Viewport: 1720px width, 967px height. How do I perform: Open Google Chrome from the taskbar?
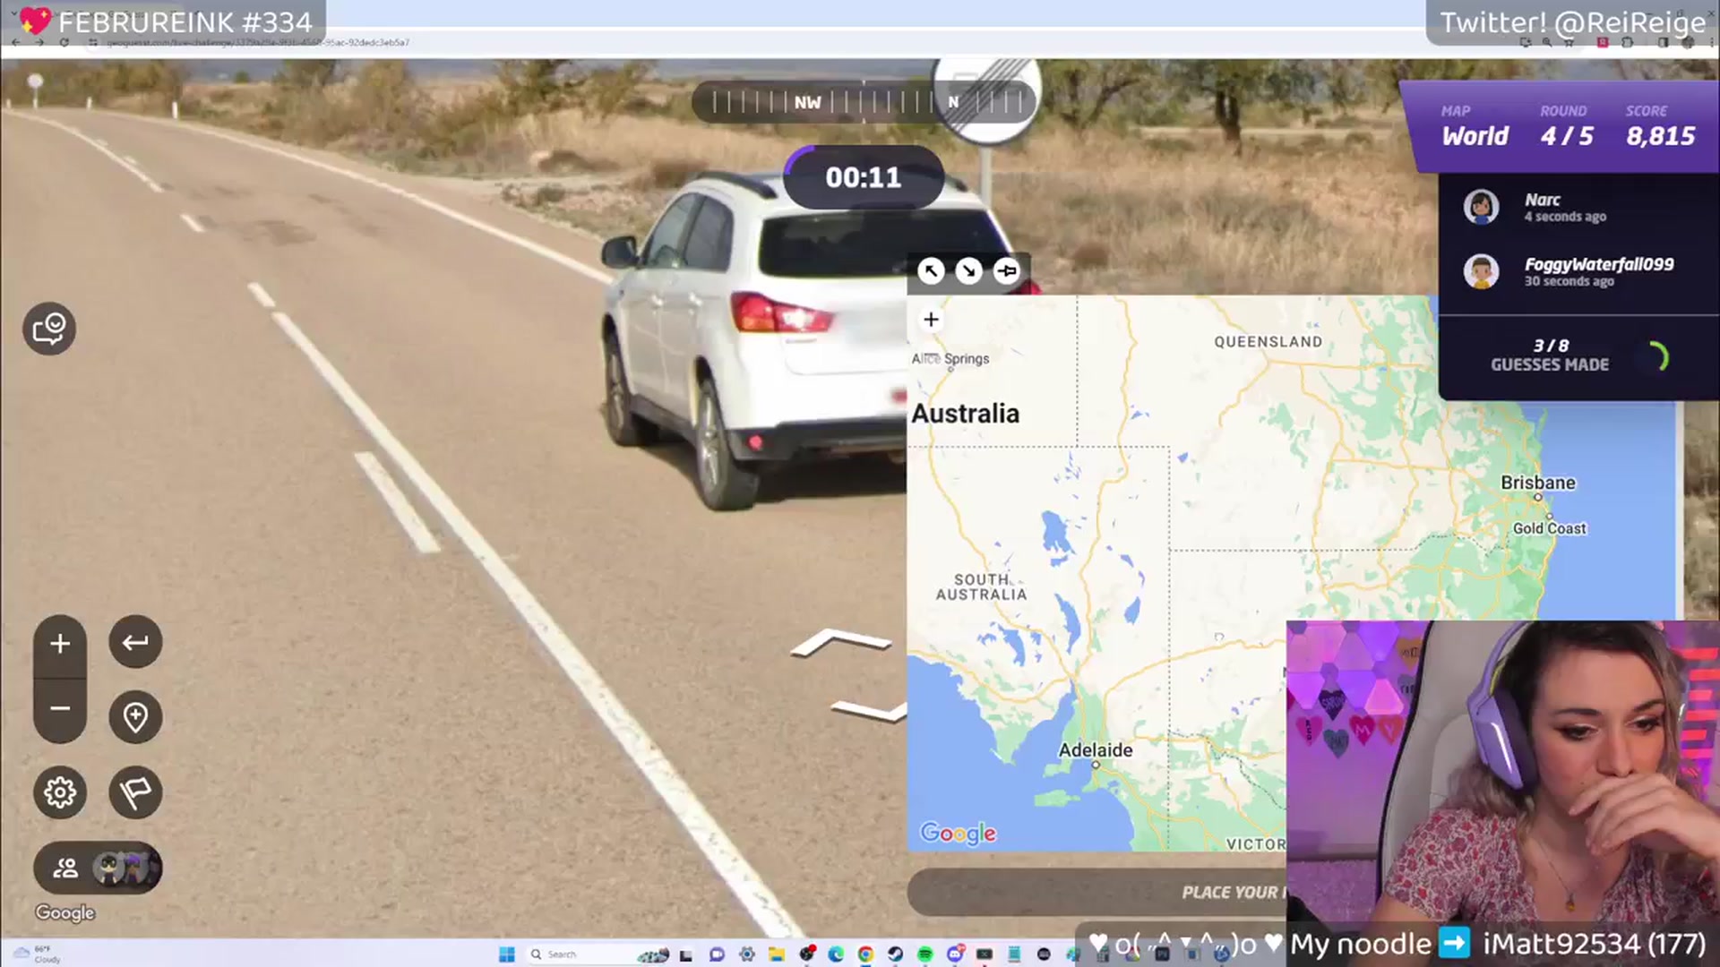click(x=865, y=954)
